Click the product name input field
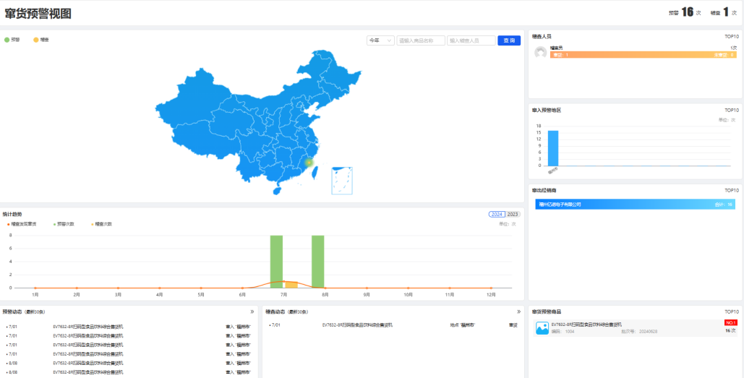The image size is (744, 378). pos(420,40)
